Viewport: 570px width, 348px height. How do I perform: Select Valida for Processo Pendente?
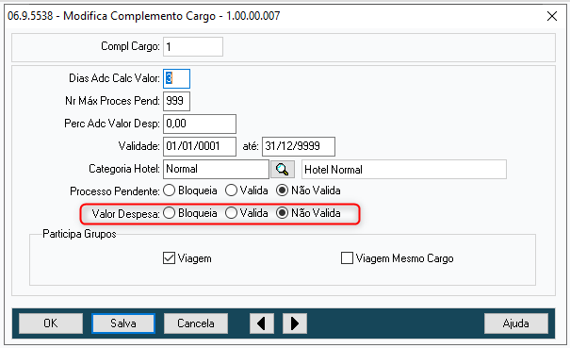coord(247,191)
